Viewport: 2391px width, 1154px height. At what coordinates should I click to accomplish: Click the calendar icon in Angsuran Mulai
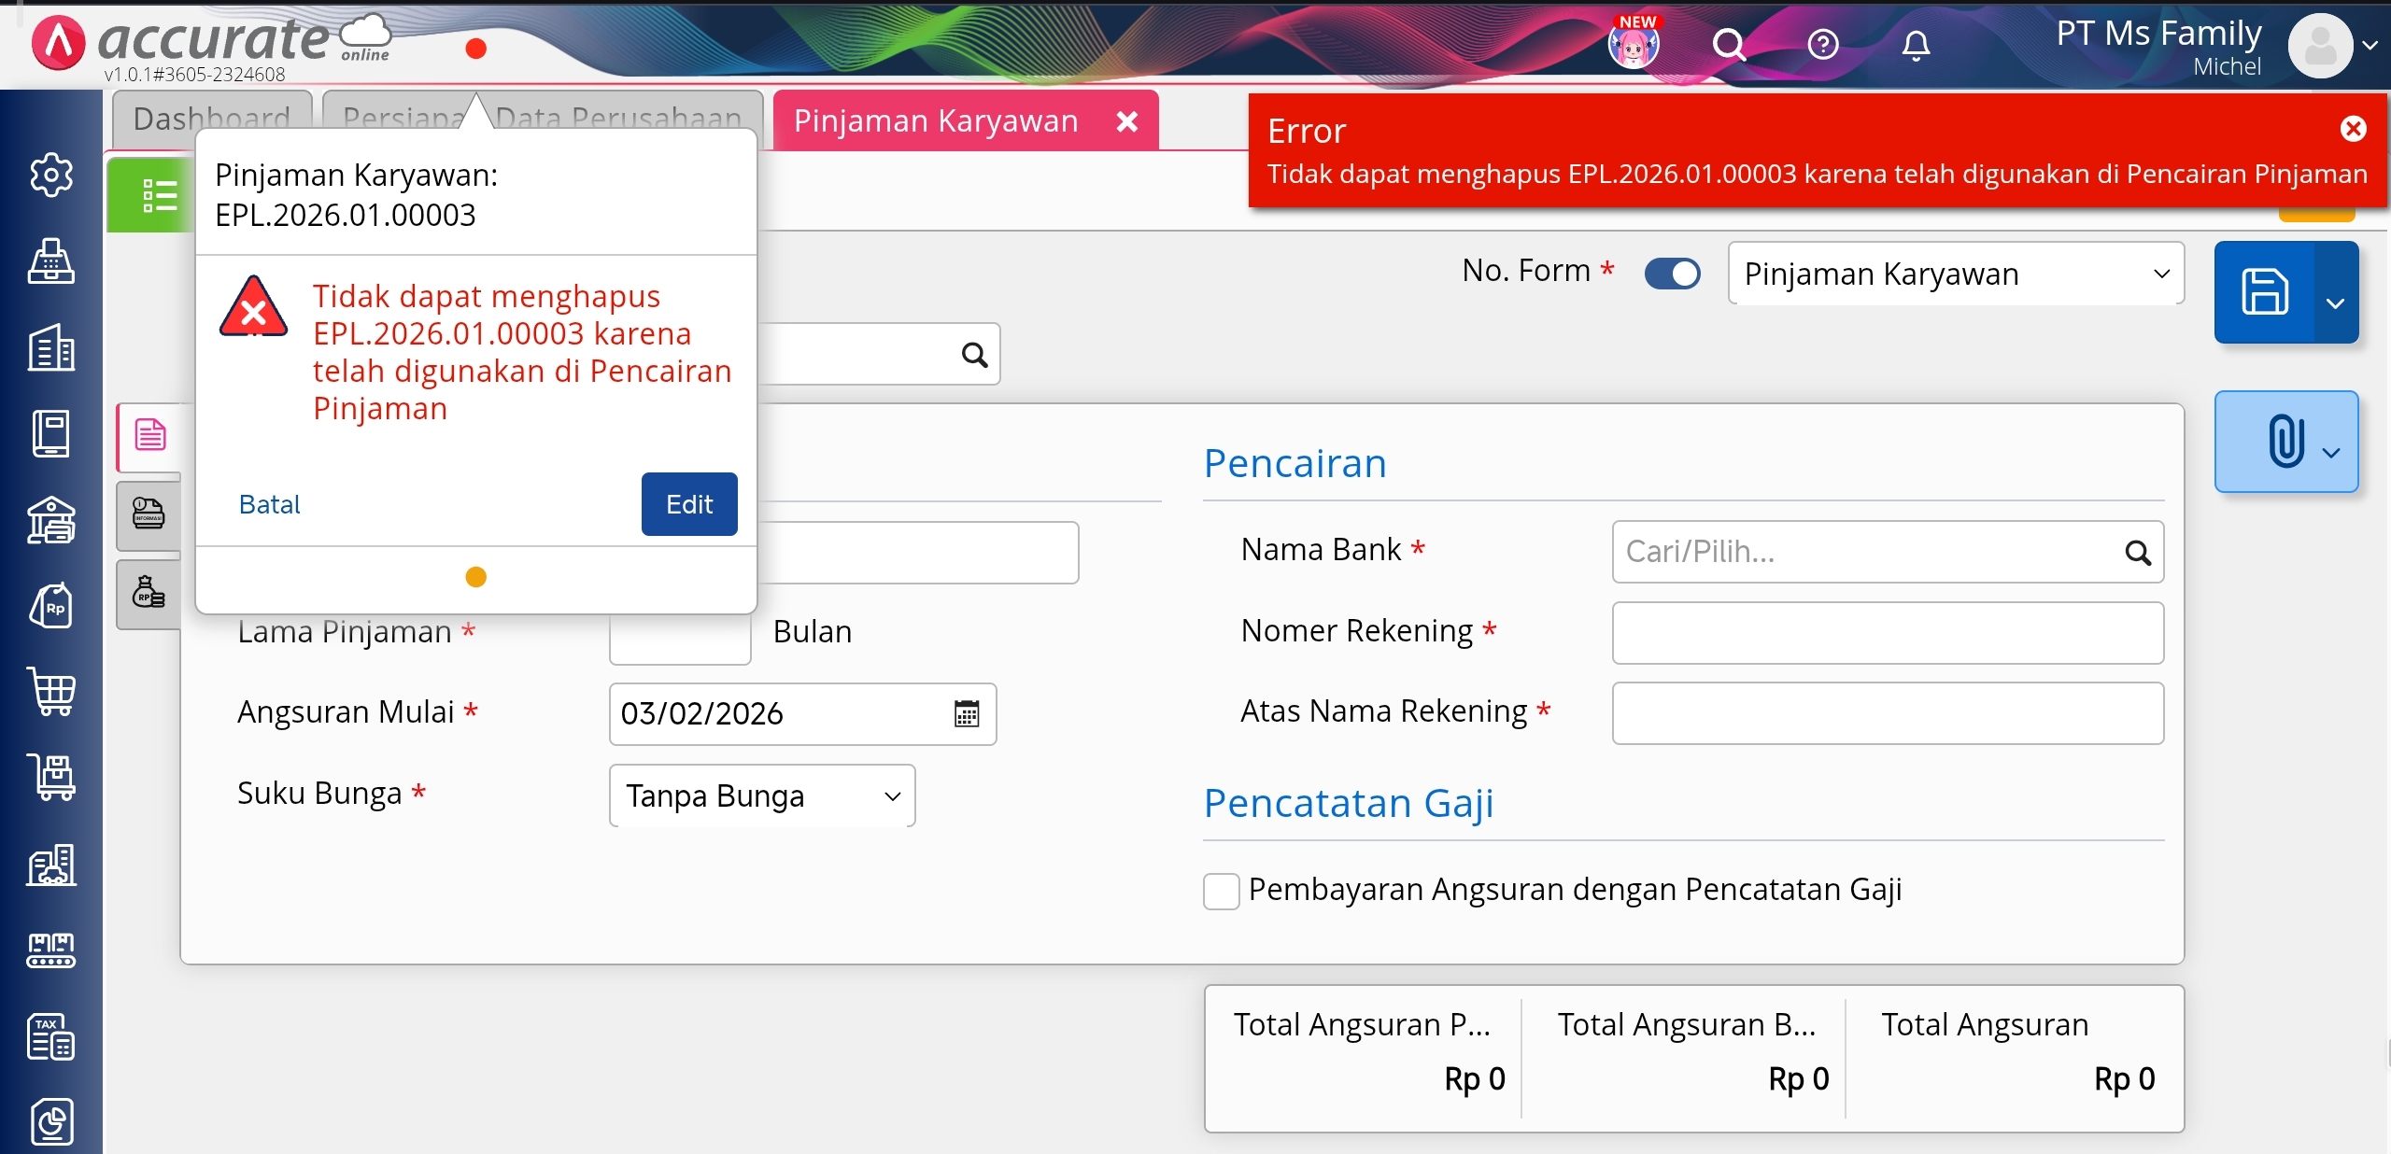click(967, 714)
